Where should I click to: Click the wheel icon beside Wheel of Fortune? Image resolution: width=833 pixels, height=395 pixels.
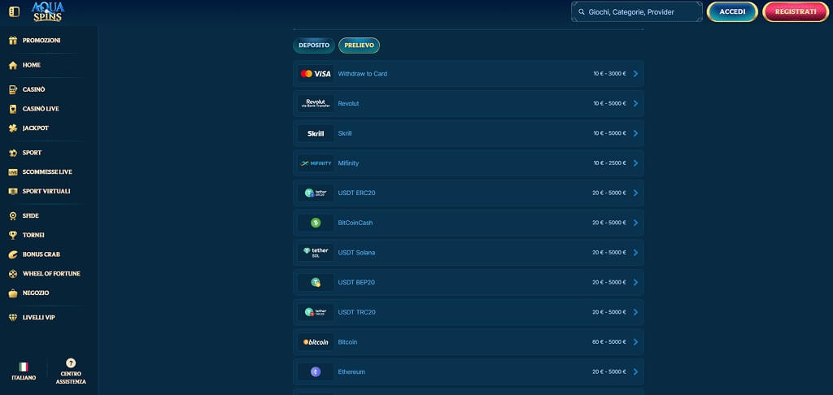pyautogui.click(x=13, y=273)
